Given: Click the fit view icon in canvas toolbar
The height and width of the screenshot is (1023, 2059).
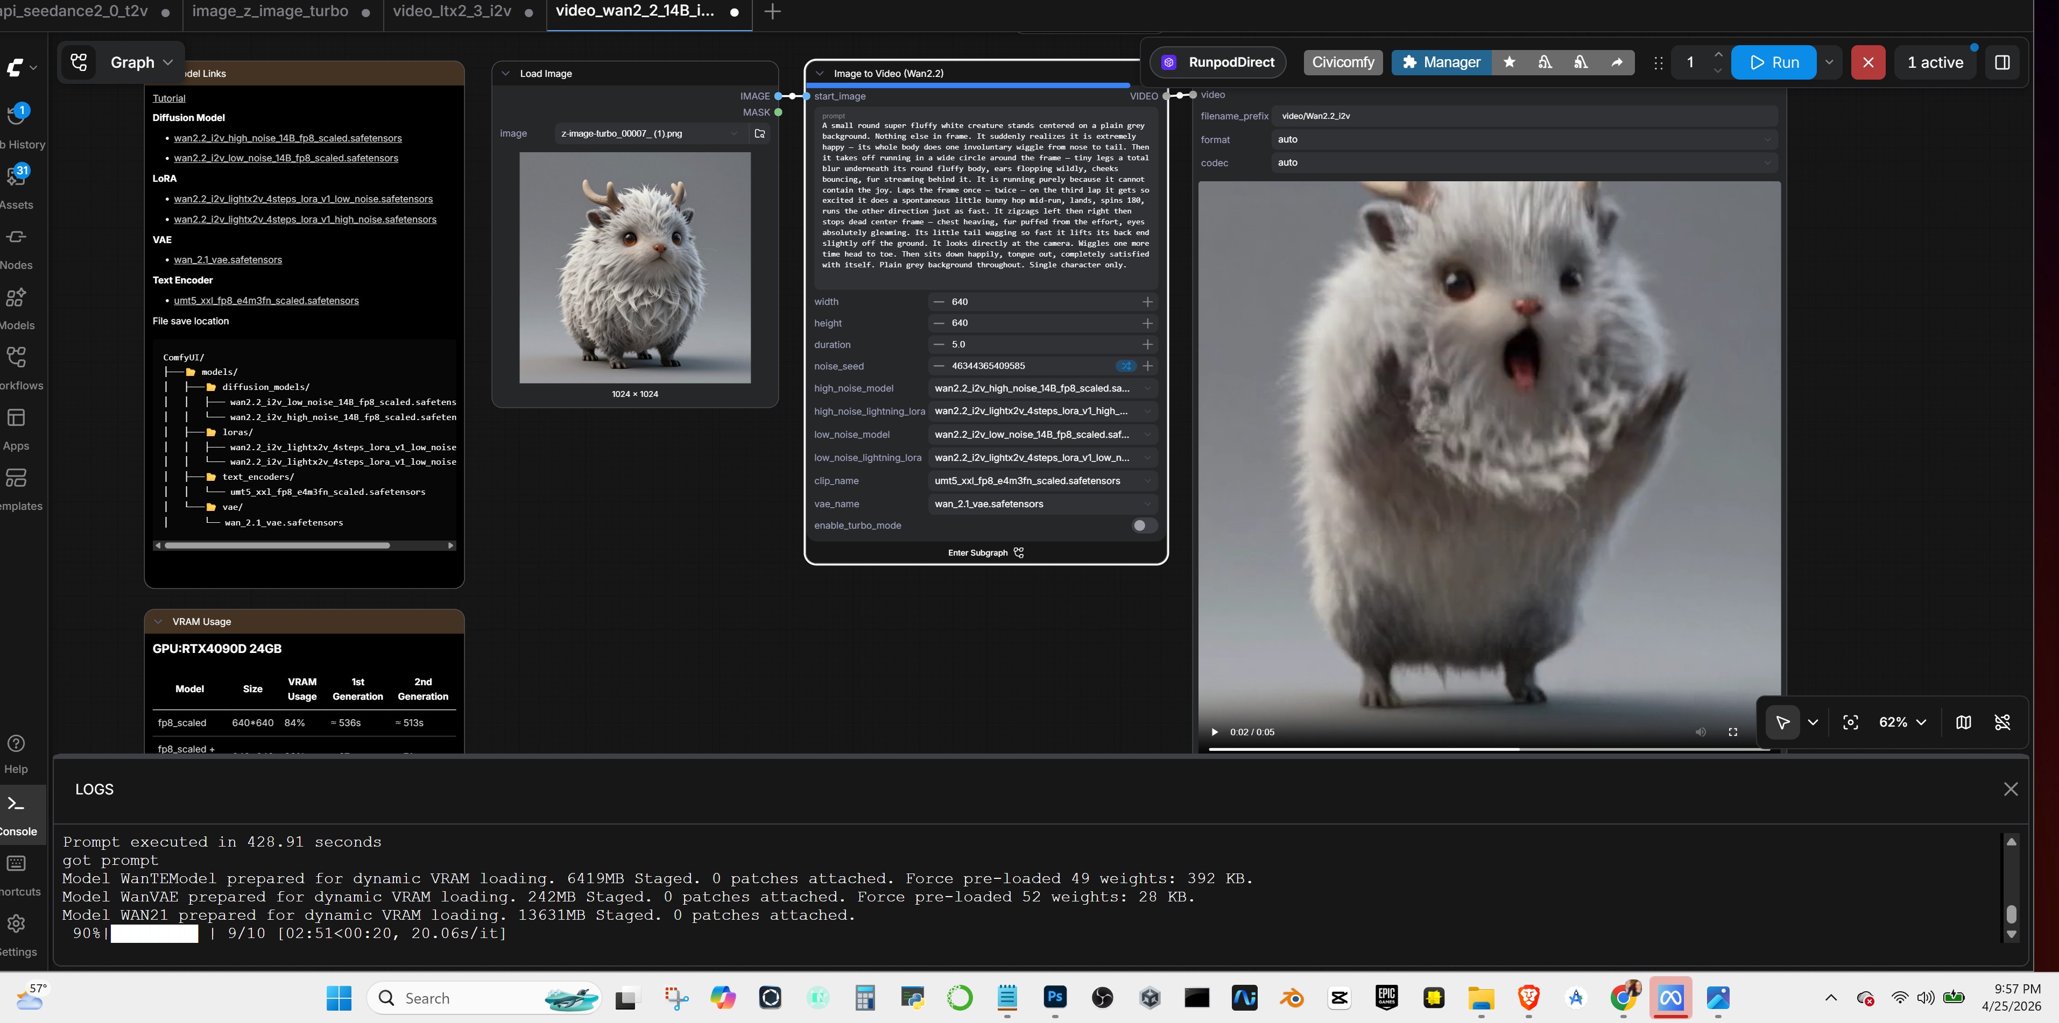Looking at the screenshot, I should [1850, 722].
